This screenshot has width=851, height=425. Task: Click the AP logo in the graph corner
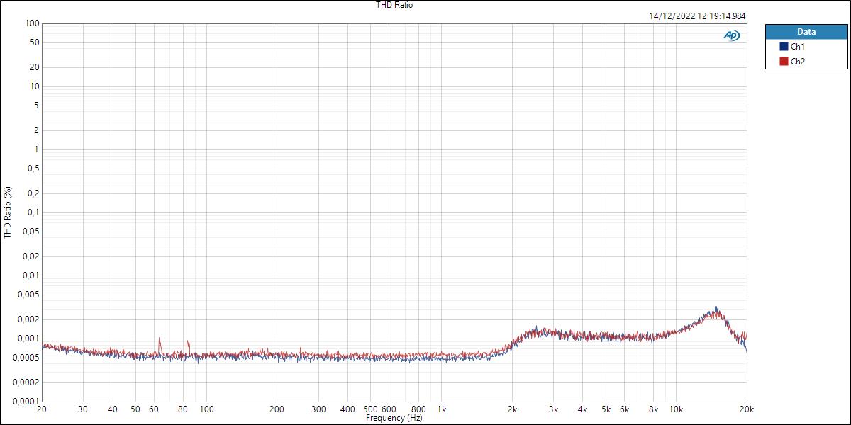731,33
